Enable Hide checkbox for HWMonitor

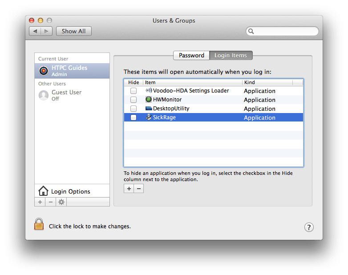click(134, 100)
